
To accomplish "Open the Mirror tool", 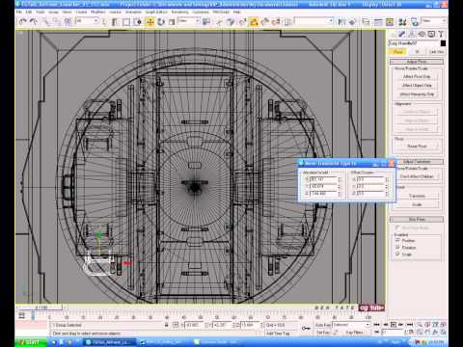I will coord(341,22).
